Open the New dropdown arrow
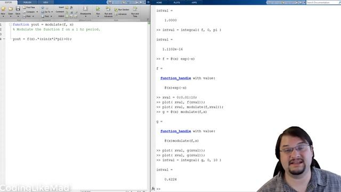The image size is (341, 192). [3, 17]
